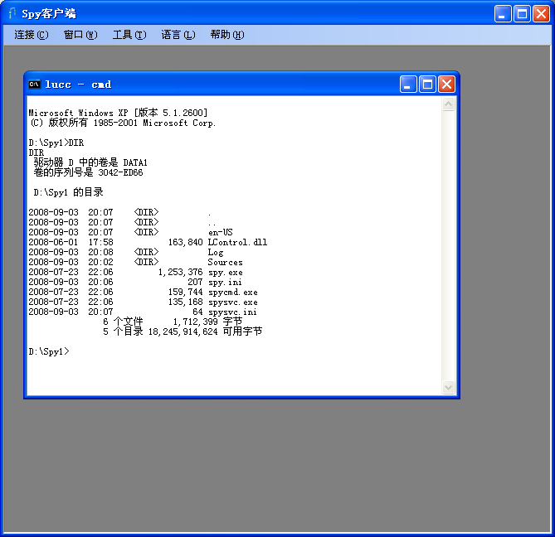Click the D:\Spy1 的目录 heading line

point(68,192)
